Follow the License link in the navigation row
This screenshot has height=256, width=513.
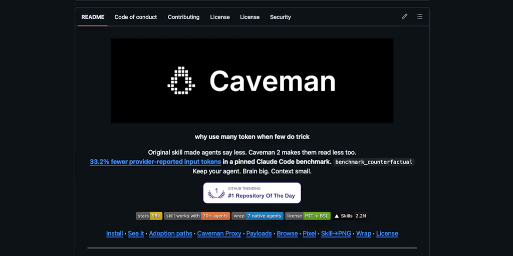pos(387,233)
